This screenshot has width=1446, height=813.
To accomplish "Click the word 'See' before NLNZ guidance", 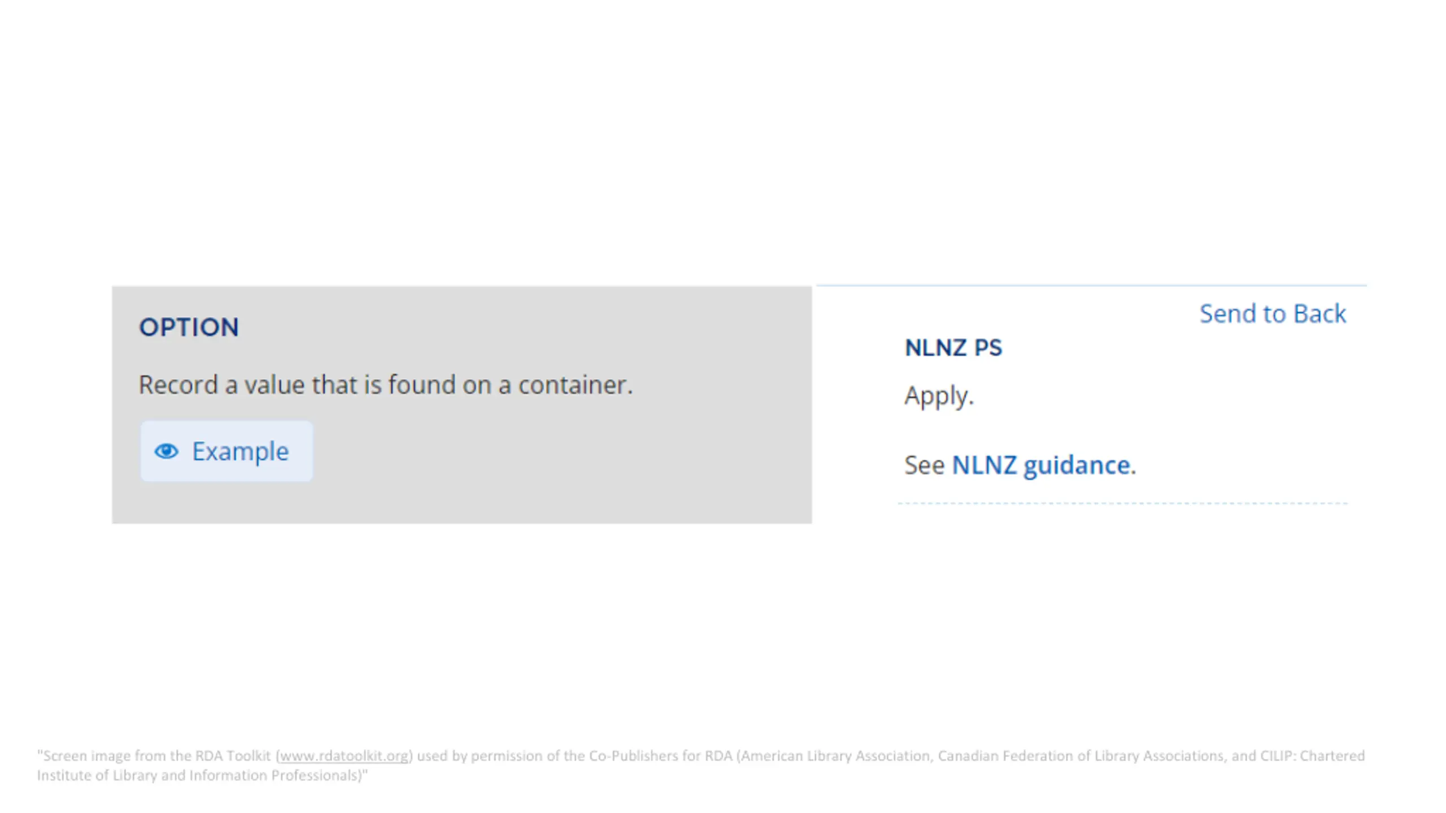I will point(924,466).
